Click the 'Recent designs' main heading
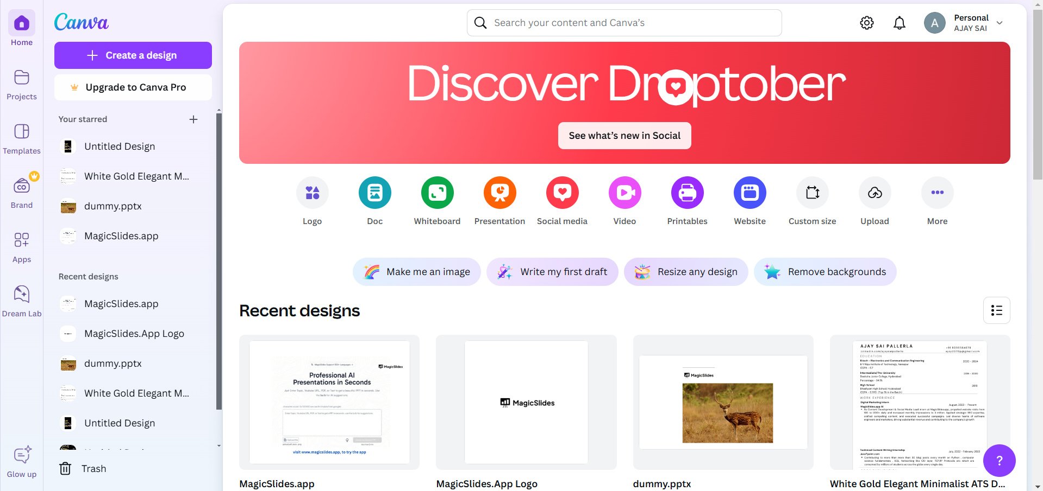 (299, 311)
